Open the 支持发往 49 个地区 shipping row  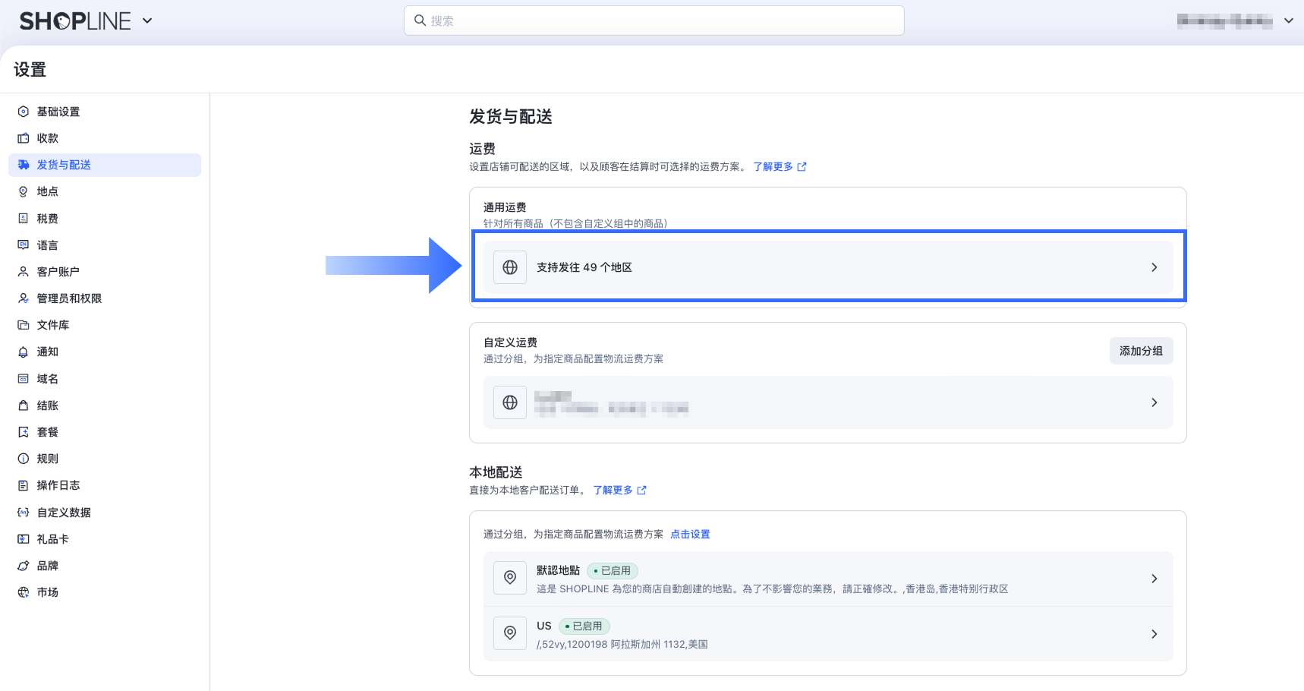[828, 267]
